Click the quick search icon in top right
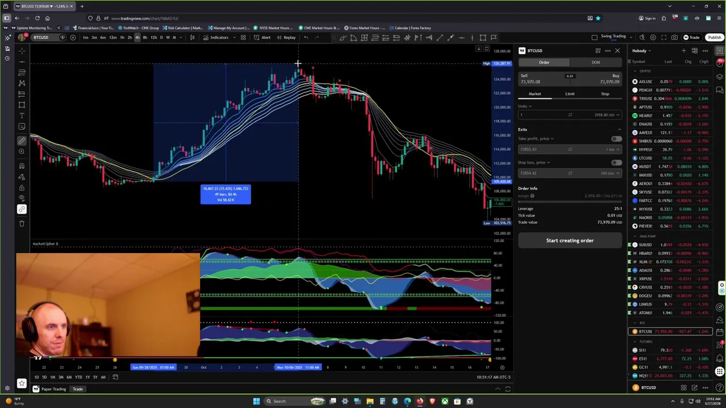 tap(642, 37)
